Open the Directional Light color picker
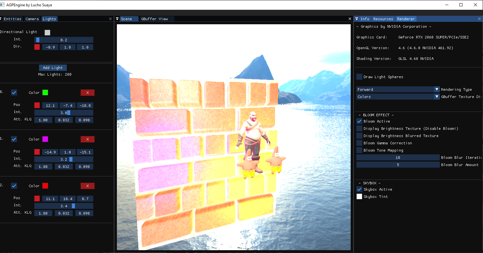Viewport: 483px width, 253px height. tap(47, 32)
